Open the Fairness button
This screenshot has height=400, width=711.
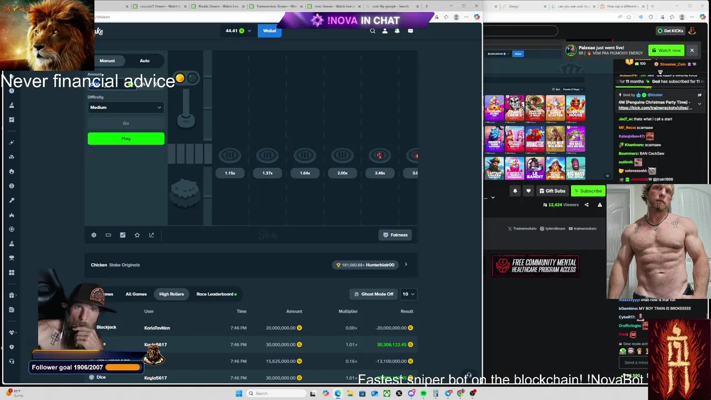[396, 235]
